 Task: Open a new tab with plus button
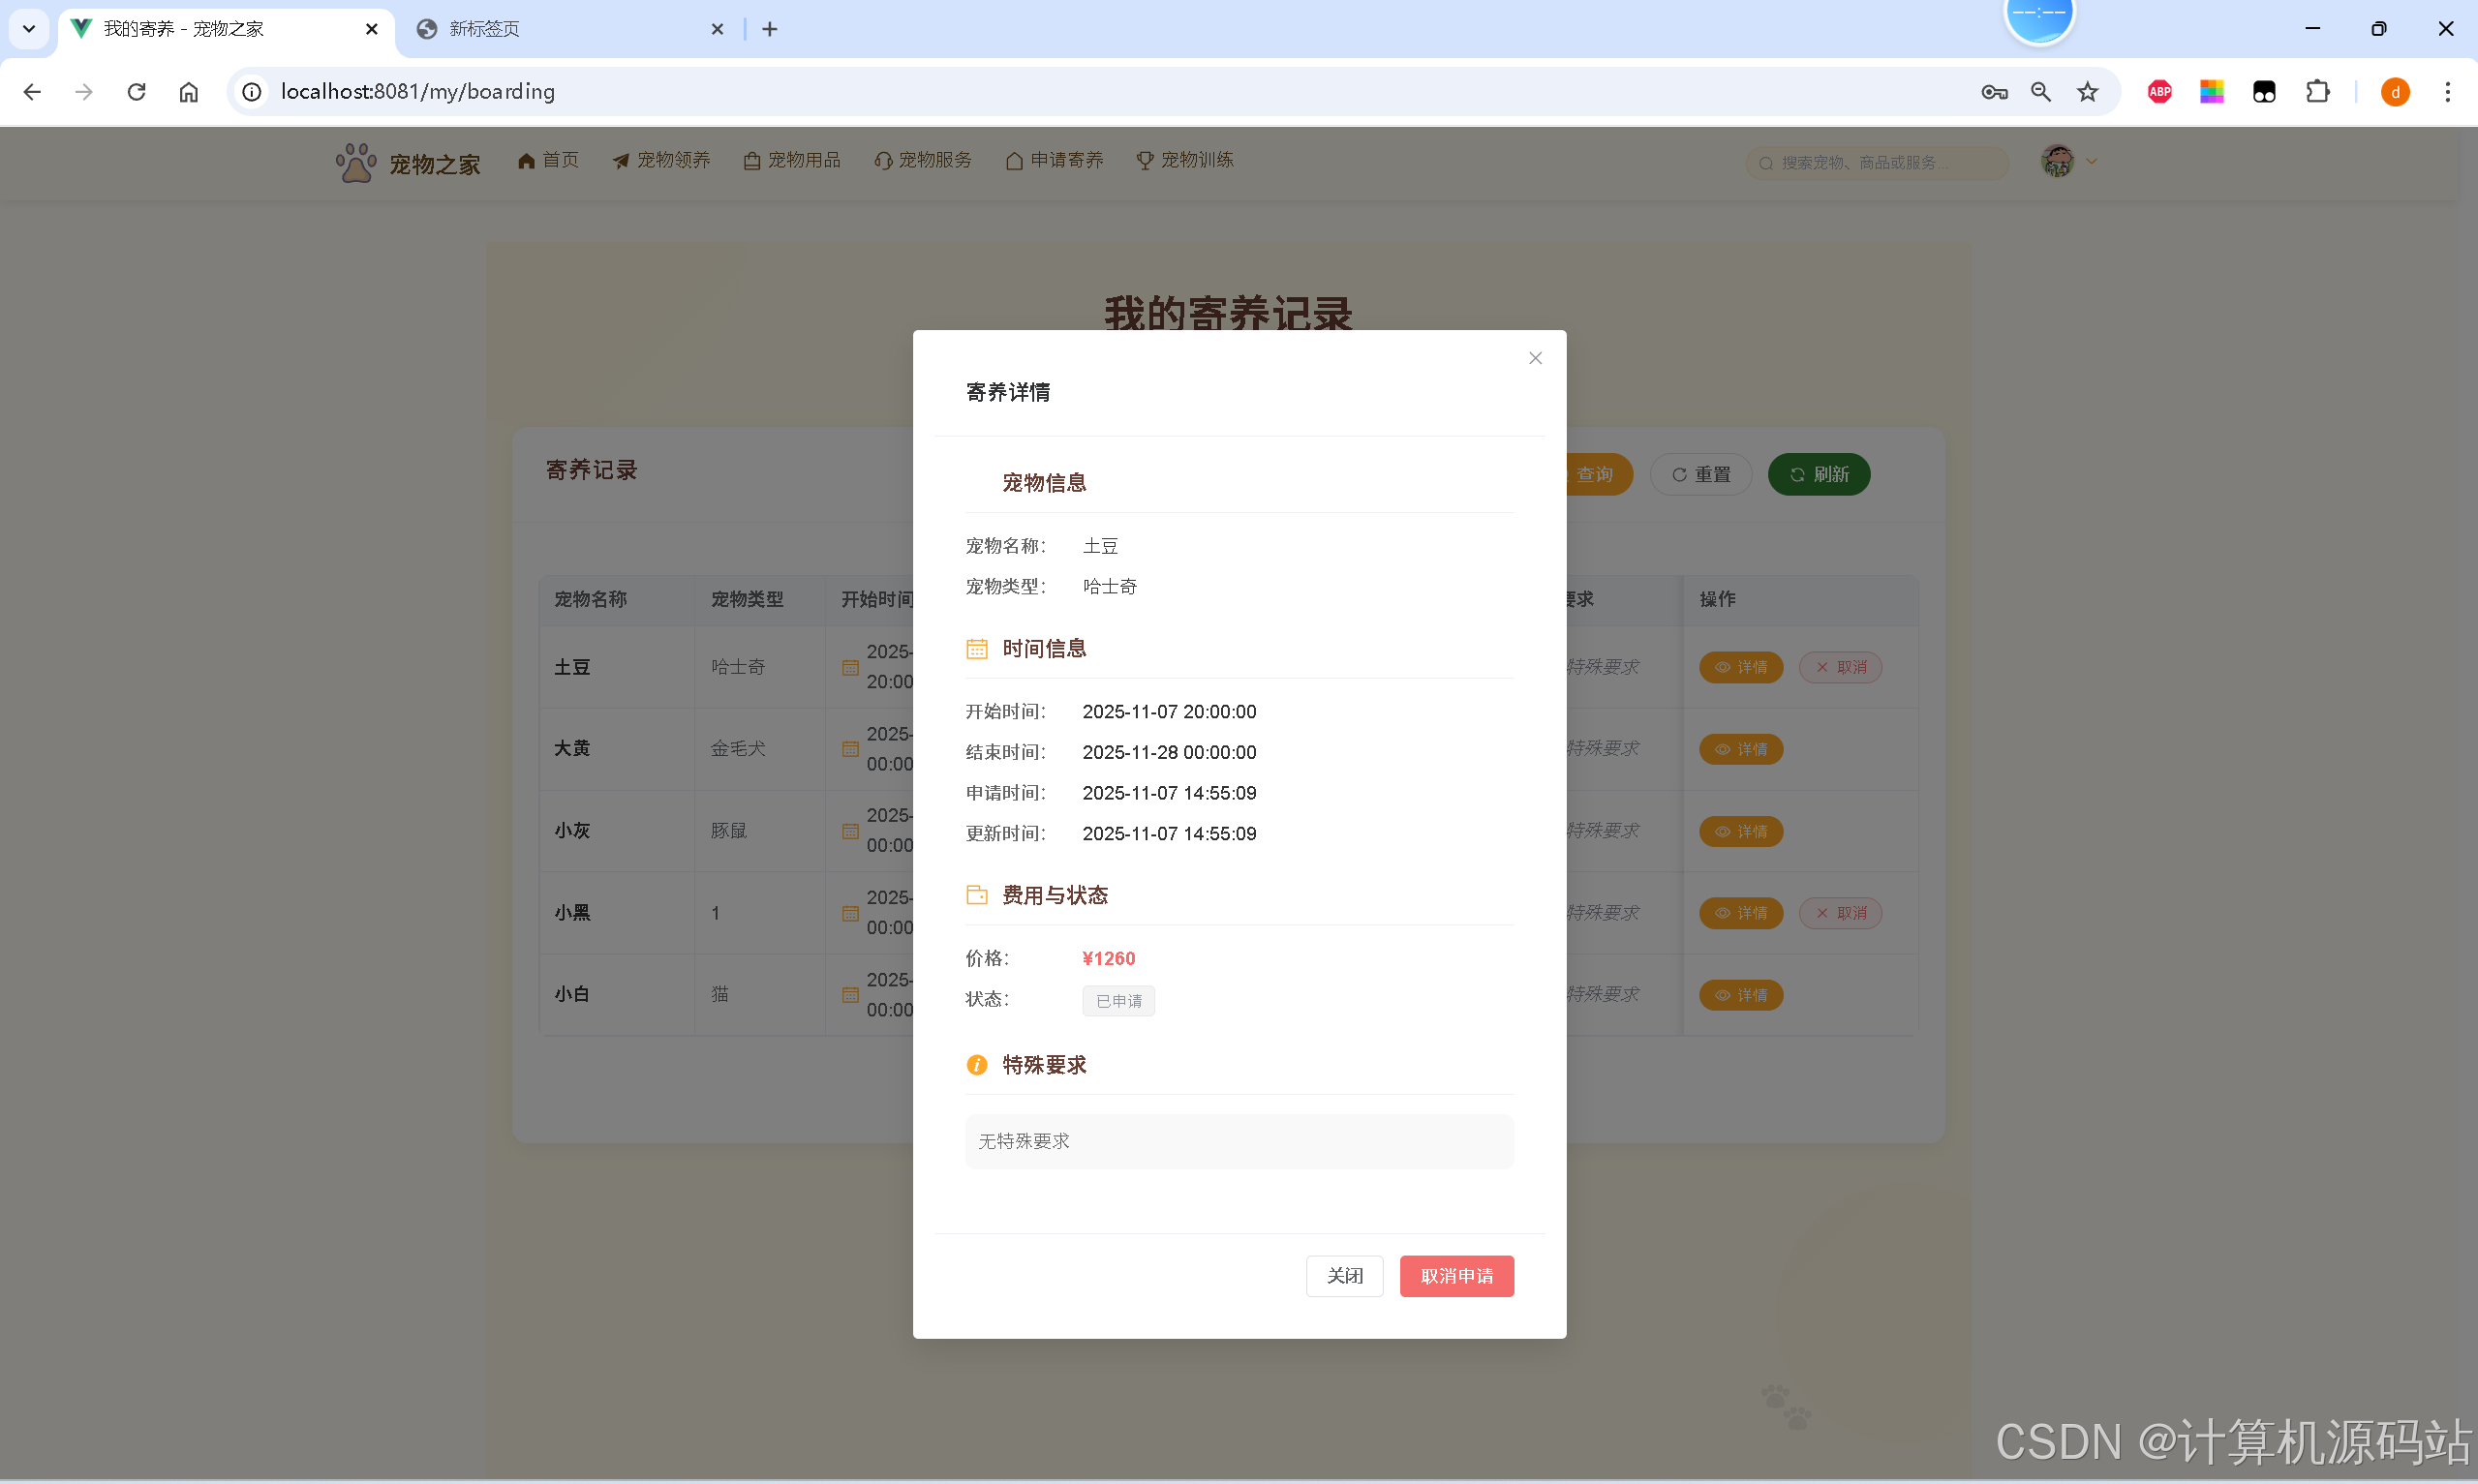click(x=769, y=29)
